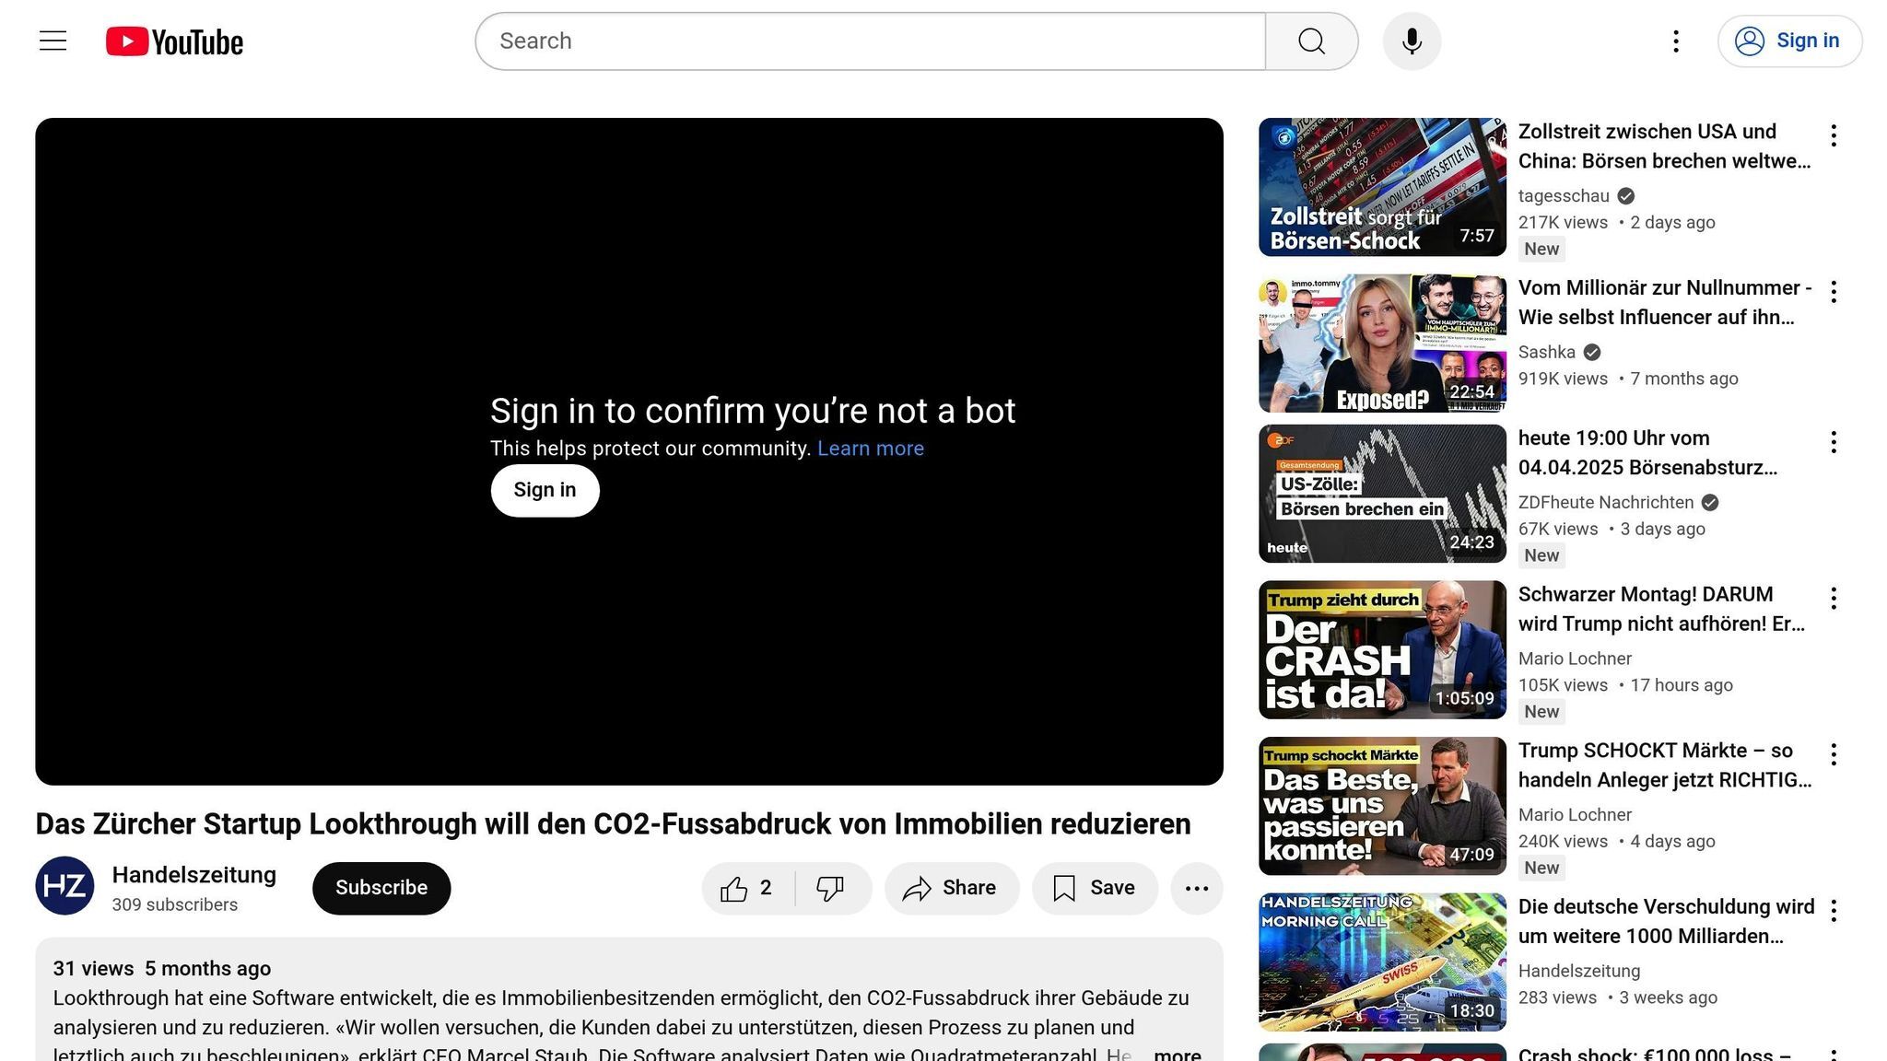Open Handelszeitung Morning Call thumbnail
This screenshot has width=1887, height=1061.
(1382, 962)
